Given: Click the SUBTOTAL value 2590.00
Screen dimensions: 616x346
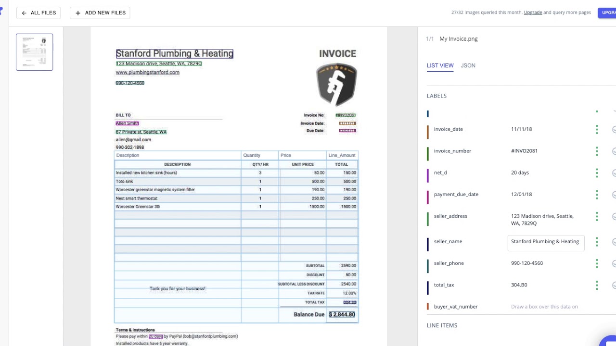Looking at the screenshot, I should pyautogui.click(x=348, y=266).
